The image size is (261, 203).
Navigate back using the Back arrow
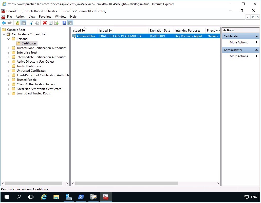coord(4,23)
